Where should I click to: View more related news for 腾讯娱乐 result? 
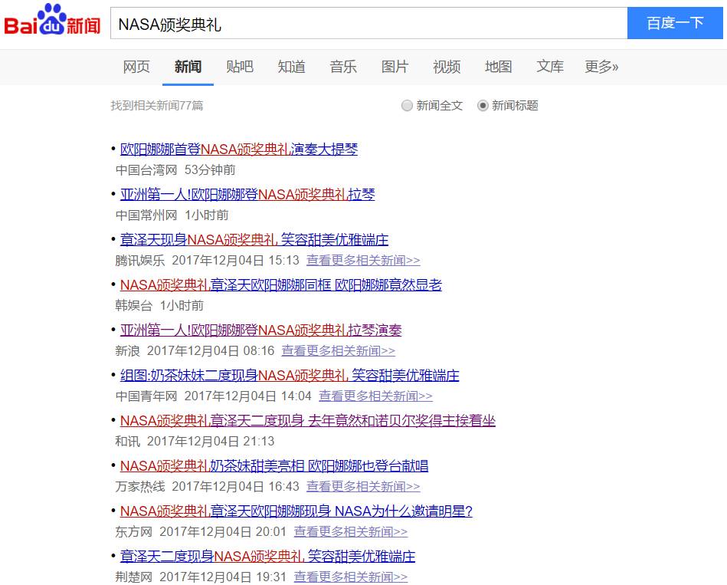363,260
